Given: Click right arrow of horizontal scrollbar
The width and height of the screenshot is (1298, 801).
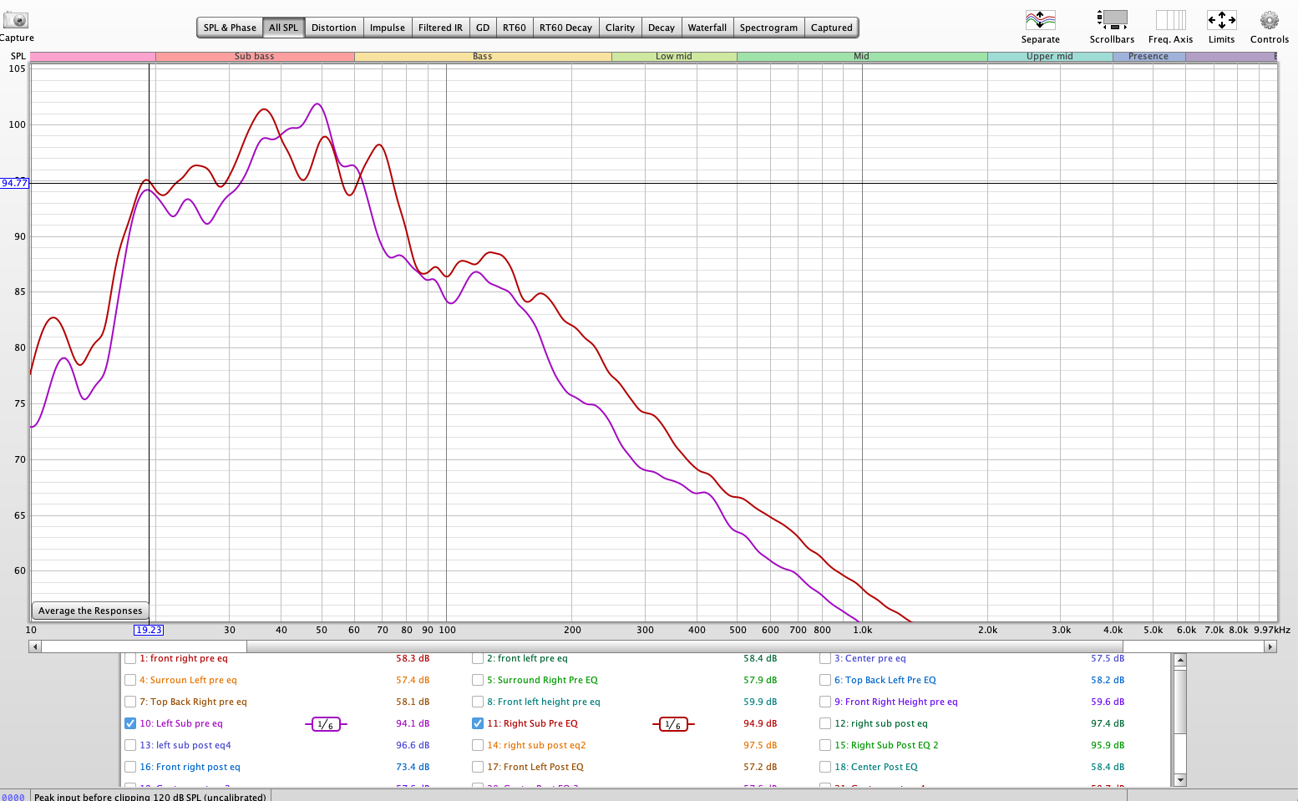Looking at the screenshot, I should coord(1270,646).
